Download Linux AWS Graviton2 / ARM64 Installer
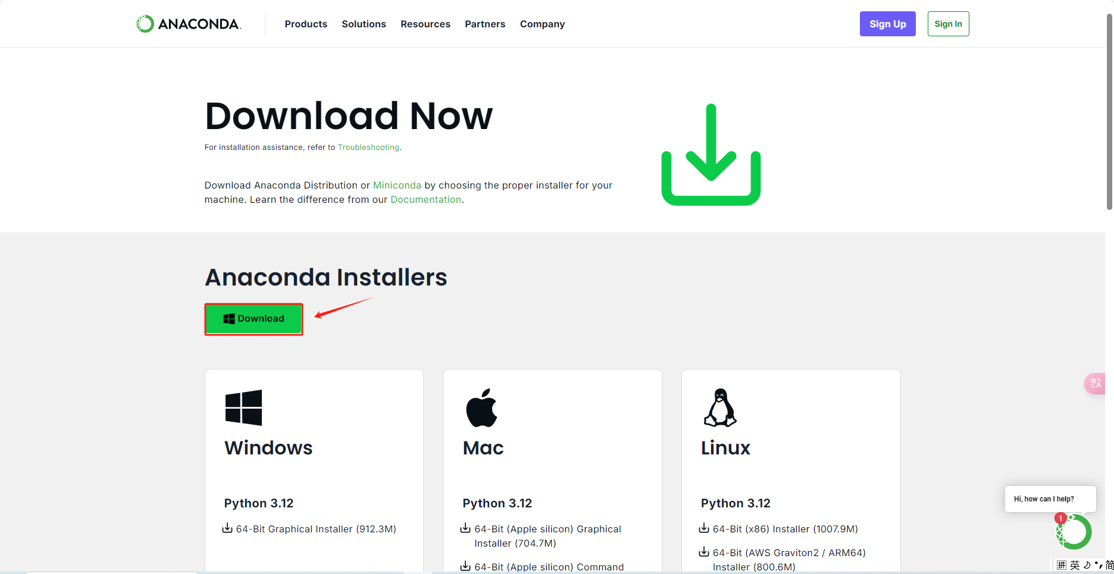 tap(789, 560)
